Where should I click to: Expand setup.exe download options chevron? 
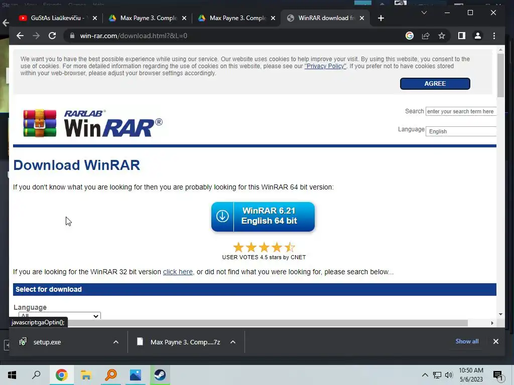coord(116,342)
